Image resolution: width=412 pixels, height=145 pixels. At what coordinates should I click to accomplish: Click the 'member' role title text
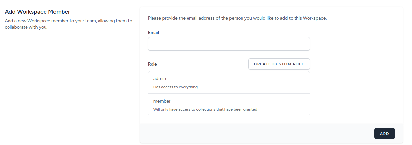(x=162, y=101)
